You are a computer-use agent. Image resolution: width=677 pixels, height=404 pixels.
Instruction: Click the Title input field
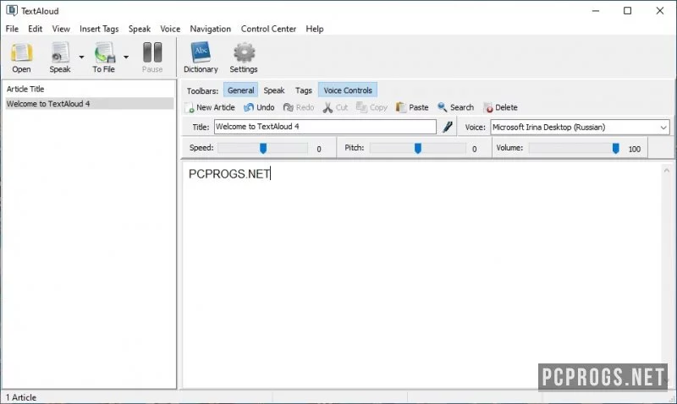coord(325,127)
